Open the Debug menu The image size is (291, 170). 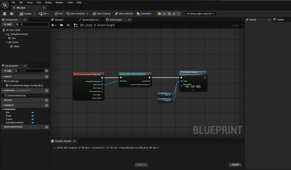click(48, 2)
